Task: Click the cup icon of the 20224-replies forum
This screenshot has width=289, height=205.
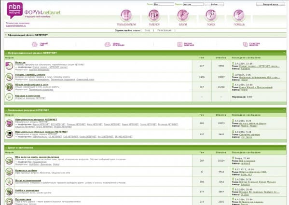Action: (x=9, y=161)
